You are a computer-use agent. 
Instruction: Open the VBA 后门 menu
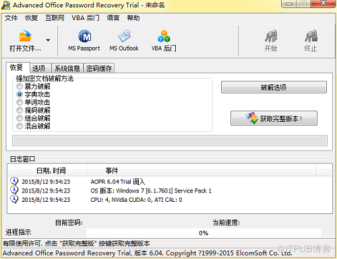pos(86,18)
